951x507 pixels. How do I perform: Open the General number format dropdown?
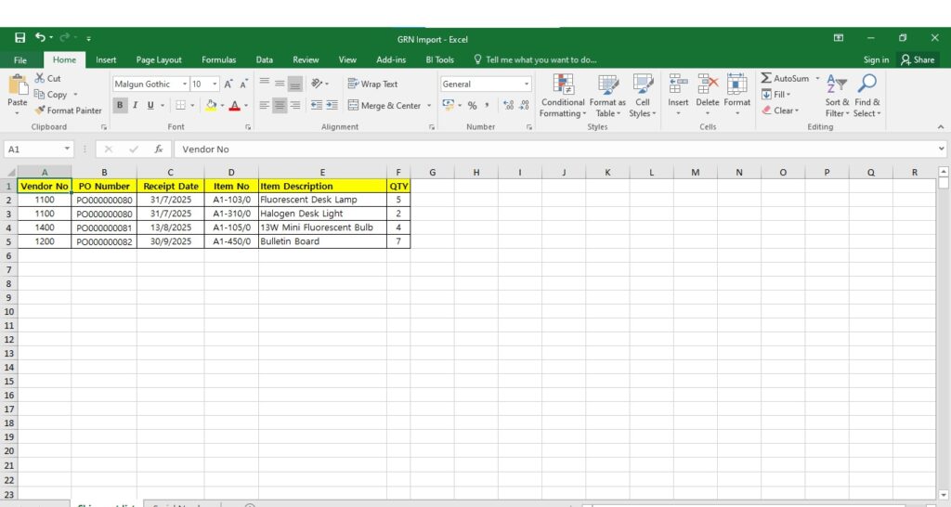coord(527,84)
